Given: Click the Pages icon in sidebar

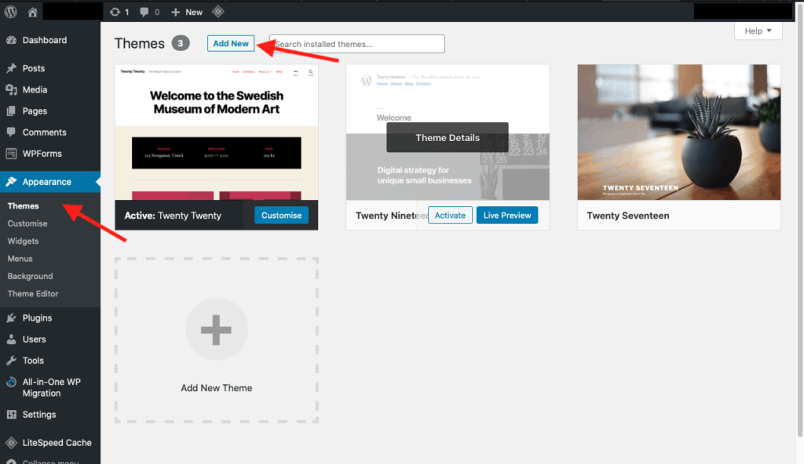Looking at the screenshot, I should pyautogui.click(x=11, y=111).
